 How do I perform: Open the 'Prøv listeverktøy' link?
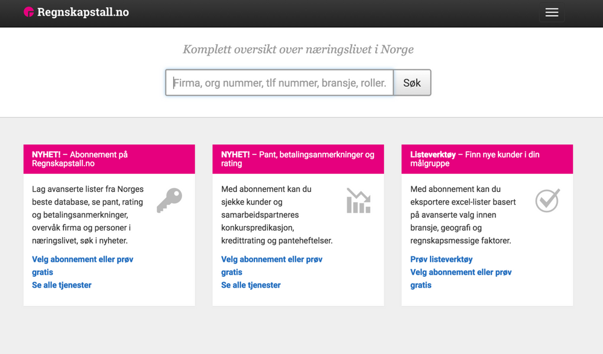441,259
